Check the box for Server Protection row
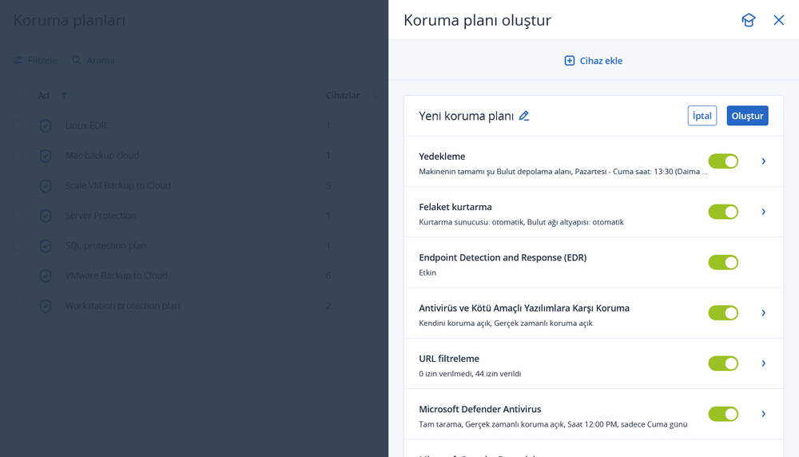 18,216
